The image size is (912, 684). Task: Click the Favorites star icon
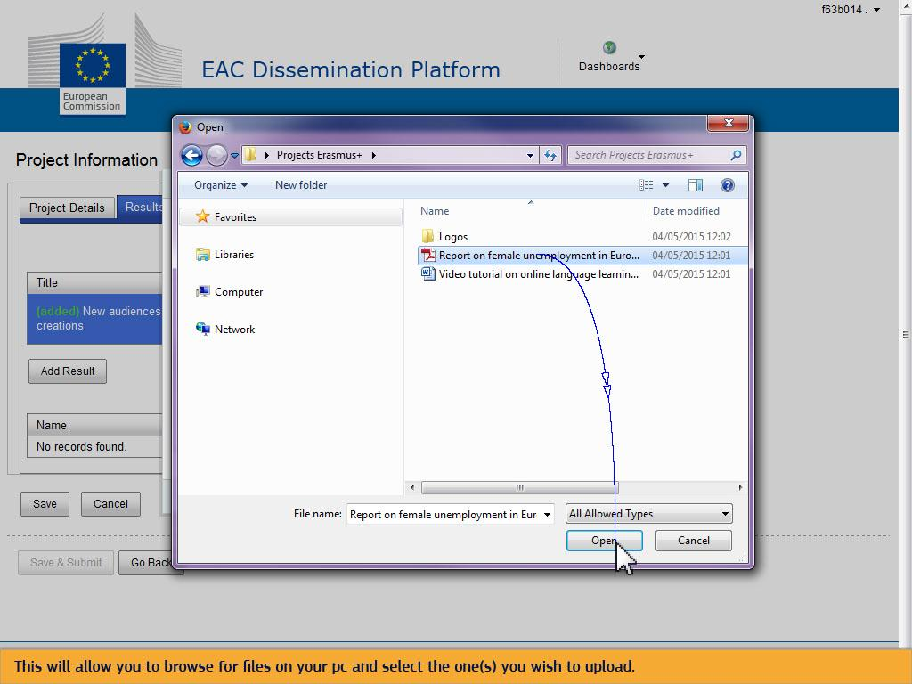click(202, 216)
